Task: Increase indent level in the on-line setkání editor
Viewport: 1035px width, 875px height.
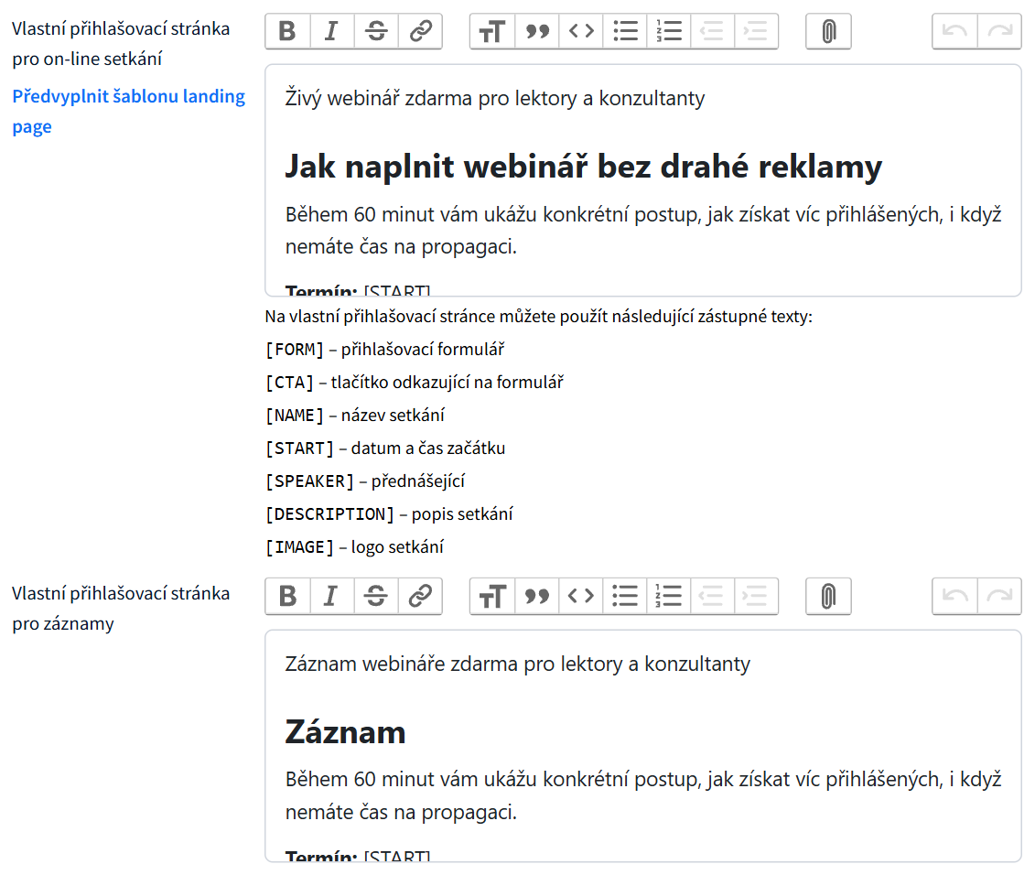Action: (x=756, y=31)
